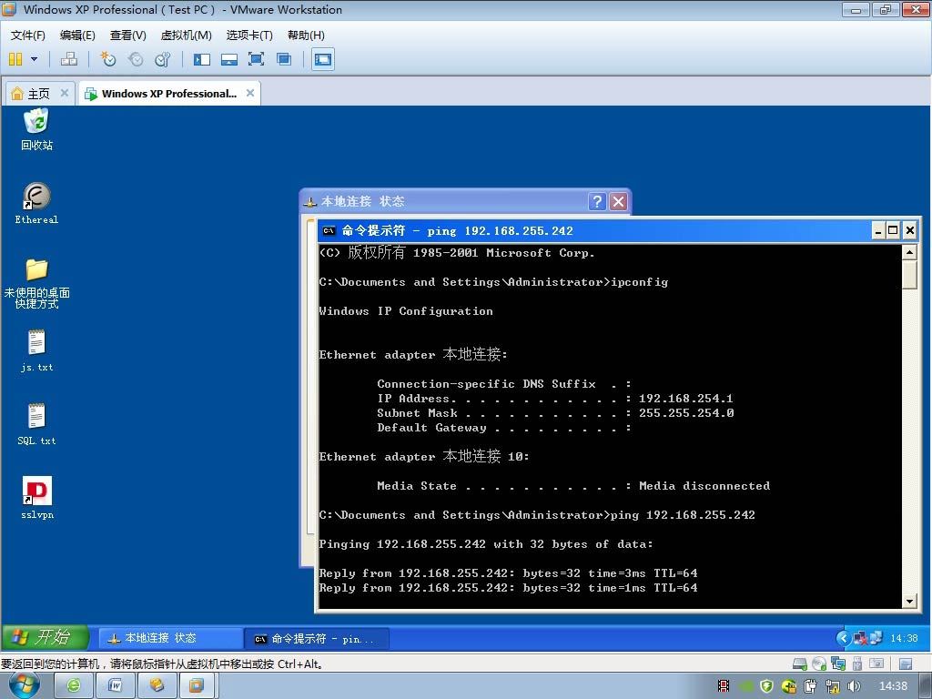Click the film strip tray icon
The width and height of the screenshot is (932, 699).
click(x=724, y=686)
